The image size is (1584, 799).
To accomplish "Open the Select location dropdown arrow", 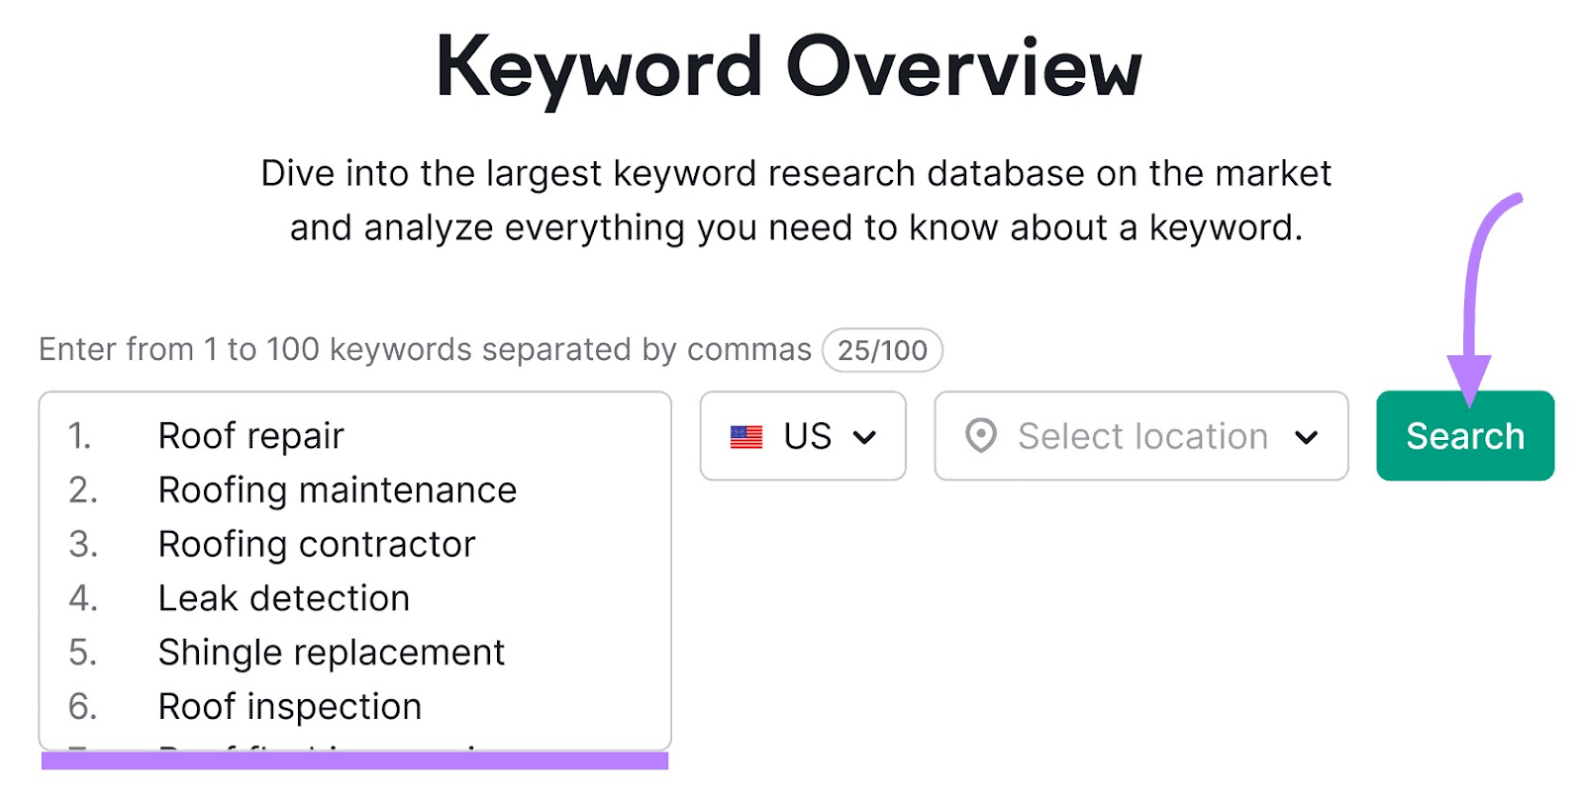I will 1306,437.
